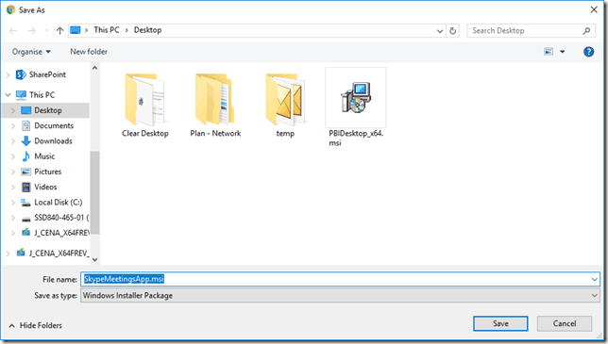608x344 pixels.
Task: Expand the Desktop tree node
Action: click(13, 110)
